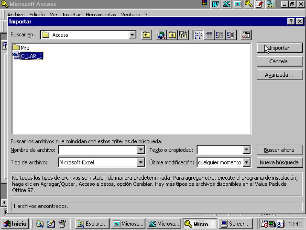Click the Nueva búsqueda button

coord(280,162)
